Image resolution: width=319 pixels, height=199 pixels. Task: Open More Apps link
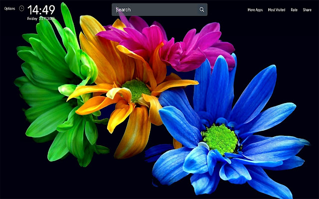pyautogui.click(x=255, y=10)
